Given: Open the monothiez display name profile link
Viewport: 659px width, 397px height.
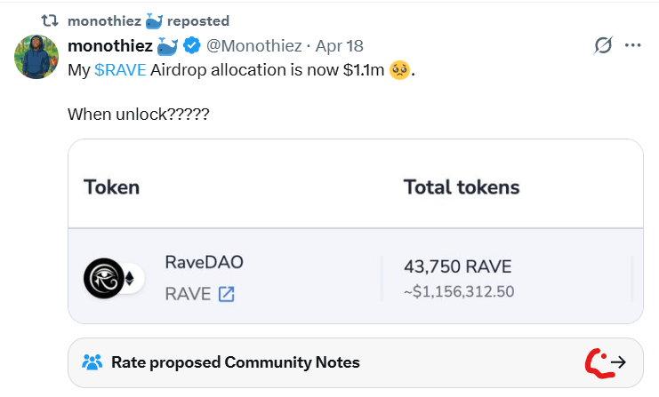Looking at the screenshot, I should point(111,46).
